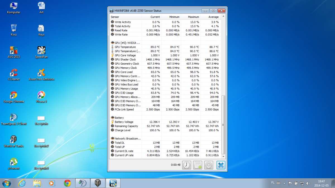This screenshot has width=335, height=188.
Task: Select the Battery group row
Action: click(x=165, y=118)
